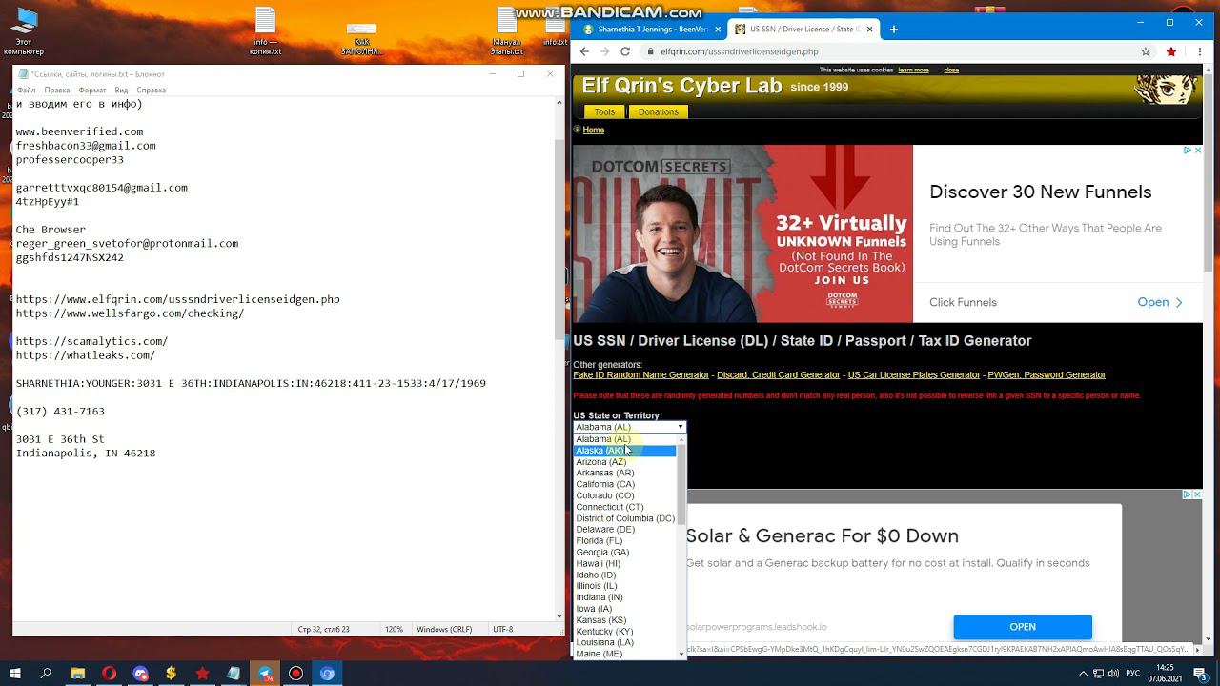Open Notepad's Файл menu
The height and width of the screenshot is (686, 1220).
pyautogui.click(x=26, y=90)
